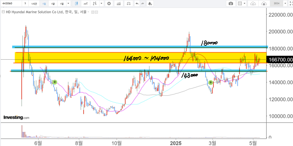Open the time interval dropdown arrow

point(68,4)
